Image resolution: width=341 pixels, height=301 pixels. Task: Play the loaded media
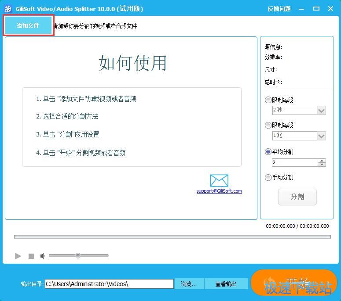point(18,256)
